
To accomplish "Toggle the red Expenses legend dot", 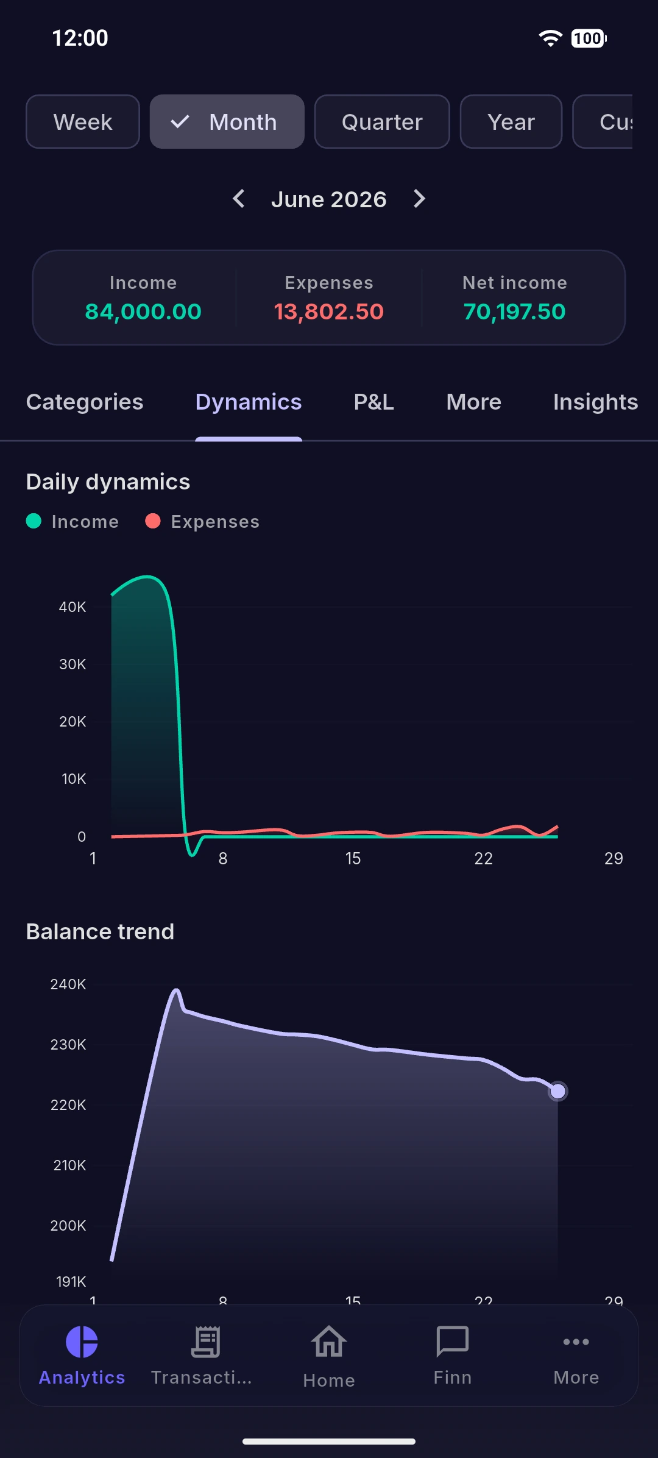I will pos(153,521).
